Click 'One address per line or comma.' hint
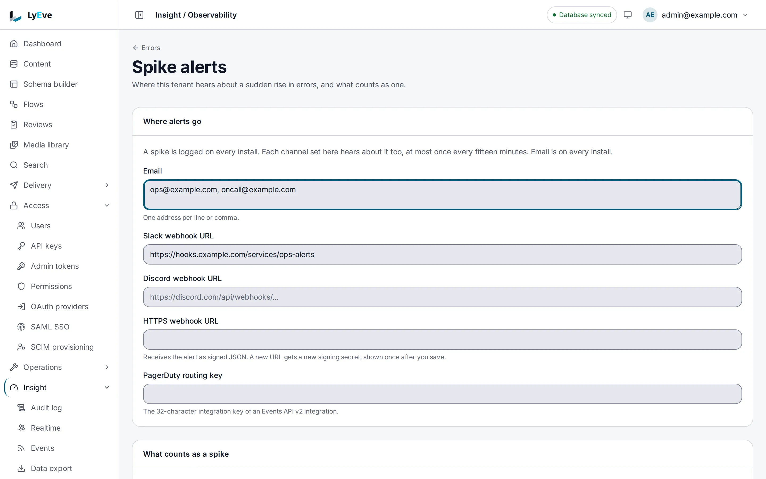 tap(191, 218)
